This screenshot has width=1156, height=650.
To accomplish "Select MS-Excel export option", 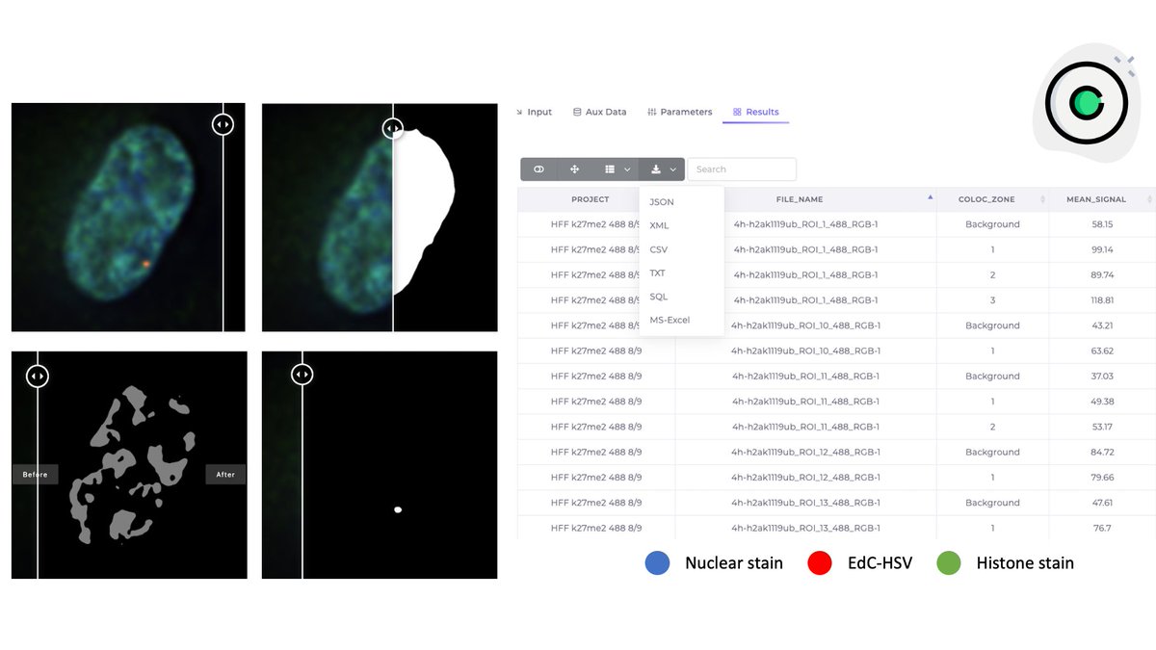I will click(670, 320).
